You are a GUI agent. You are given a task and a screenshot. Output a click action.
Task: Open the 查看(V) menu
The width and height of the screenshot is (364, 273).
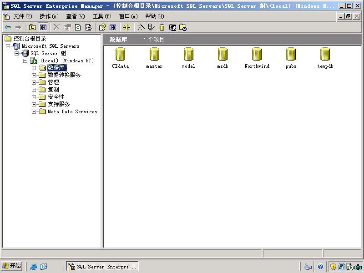[x=76, y=16]
